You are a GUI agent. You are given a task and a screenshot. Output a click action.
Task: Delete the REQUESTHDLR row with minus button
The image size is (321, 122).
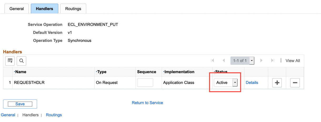coord(295,83)
